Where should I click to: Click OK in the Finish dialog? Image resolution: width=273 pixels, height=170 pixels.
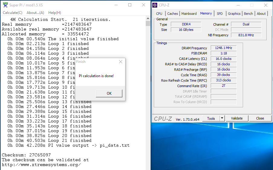point(109,93)
